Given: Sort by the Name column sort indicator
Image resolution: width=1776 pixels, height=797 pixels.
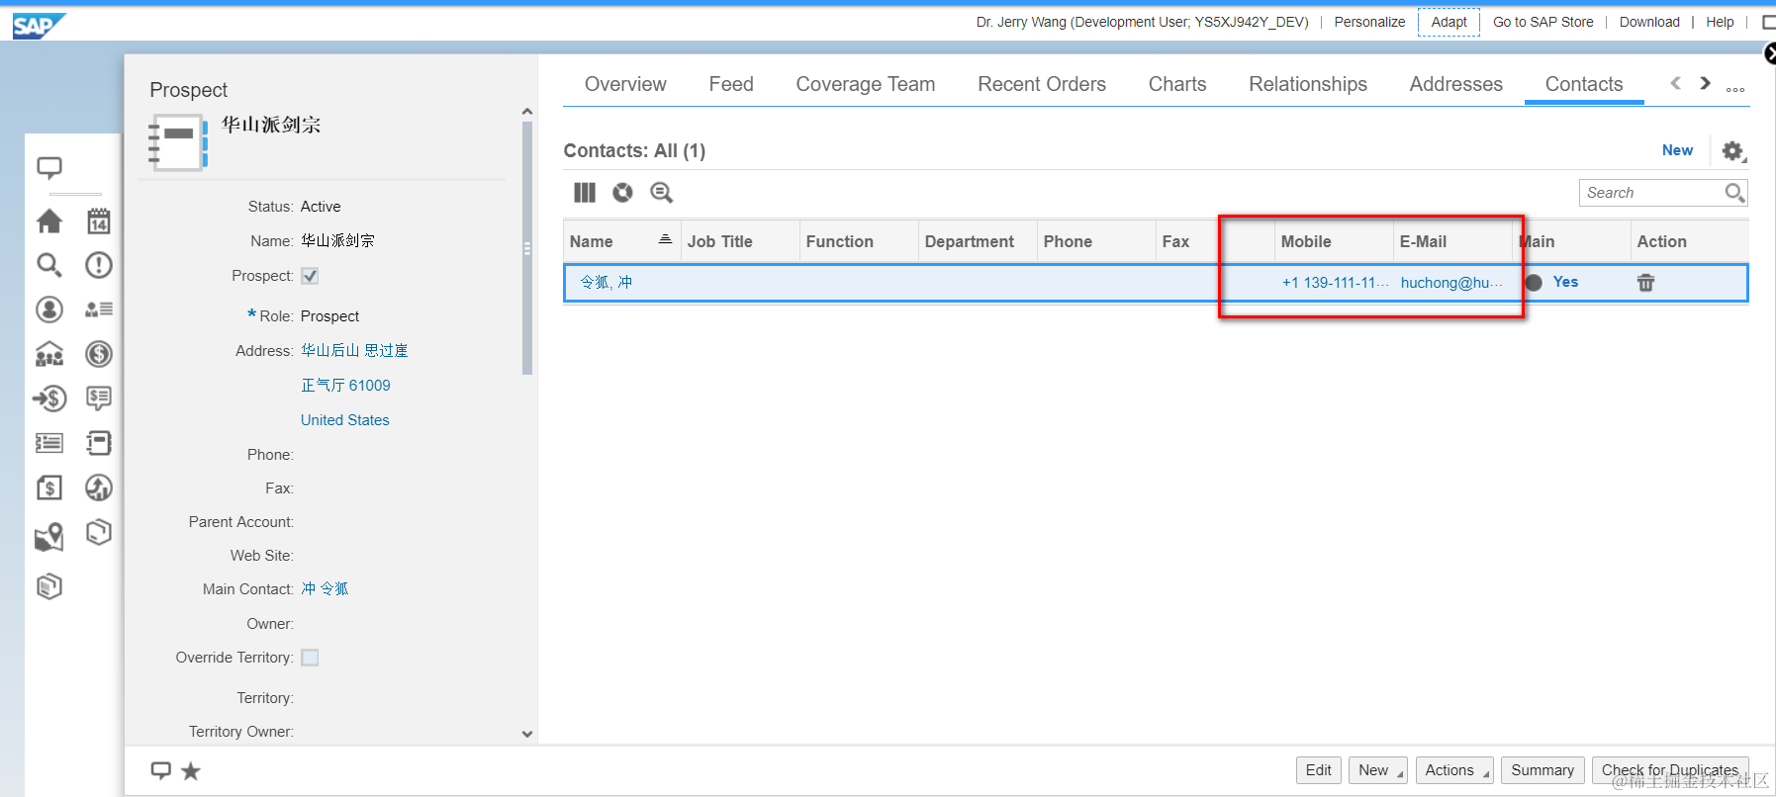Looking at the screenshot, I should point(665,239).
